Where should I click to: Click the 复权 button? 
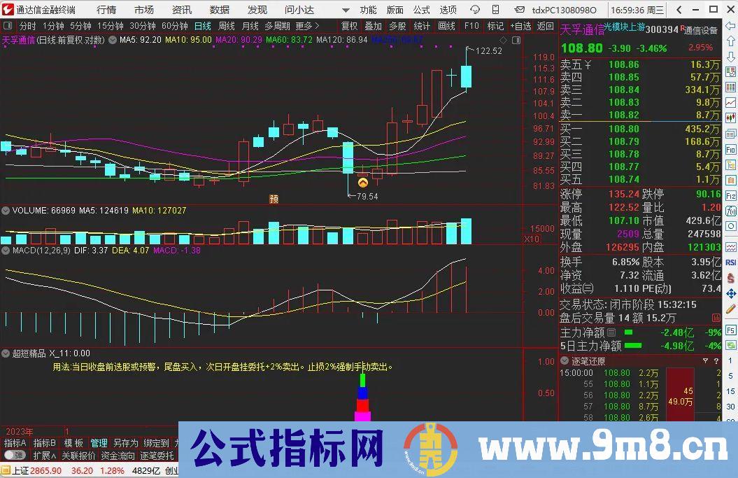pyautogui.click(x=349, y=26)
